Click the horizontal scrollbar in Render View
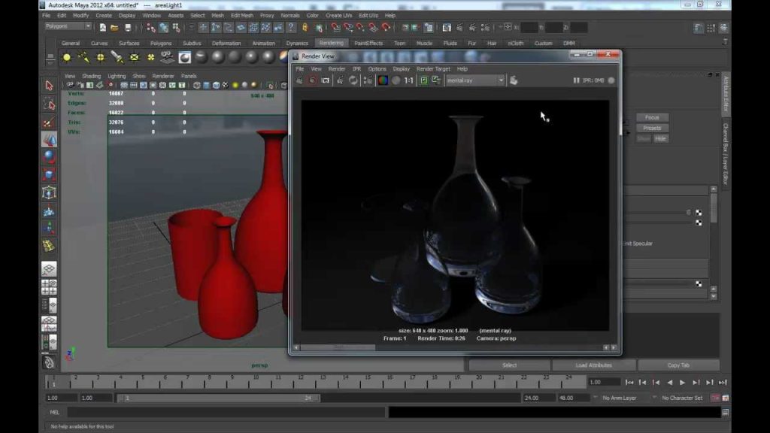770x433 pixels. click(455, 347)
